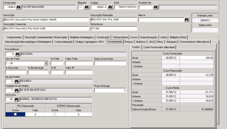Open the Farmacêutica tab
The height and width of the screenshot is (129, 227).
[x=120, y=37]
